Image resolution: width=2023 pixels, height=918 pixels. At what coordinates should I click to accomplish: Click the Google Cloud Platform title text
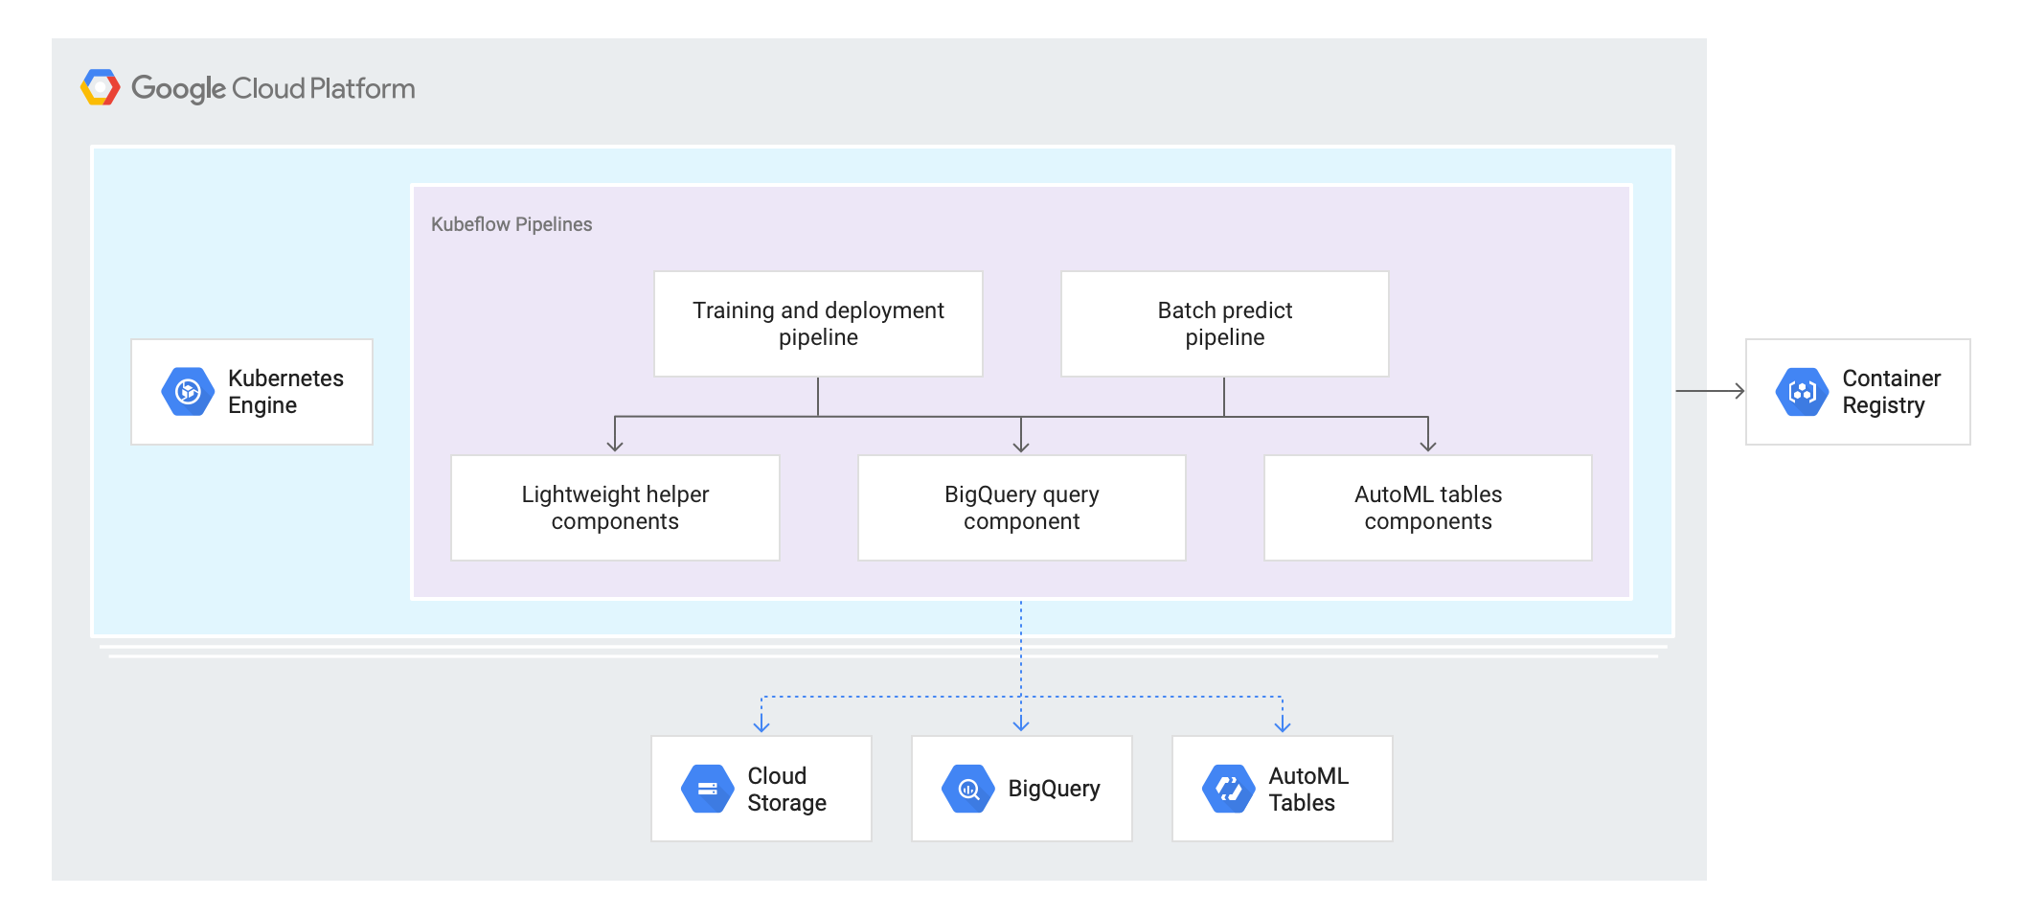[273, 88]
